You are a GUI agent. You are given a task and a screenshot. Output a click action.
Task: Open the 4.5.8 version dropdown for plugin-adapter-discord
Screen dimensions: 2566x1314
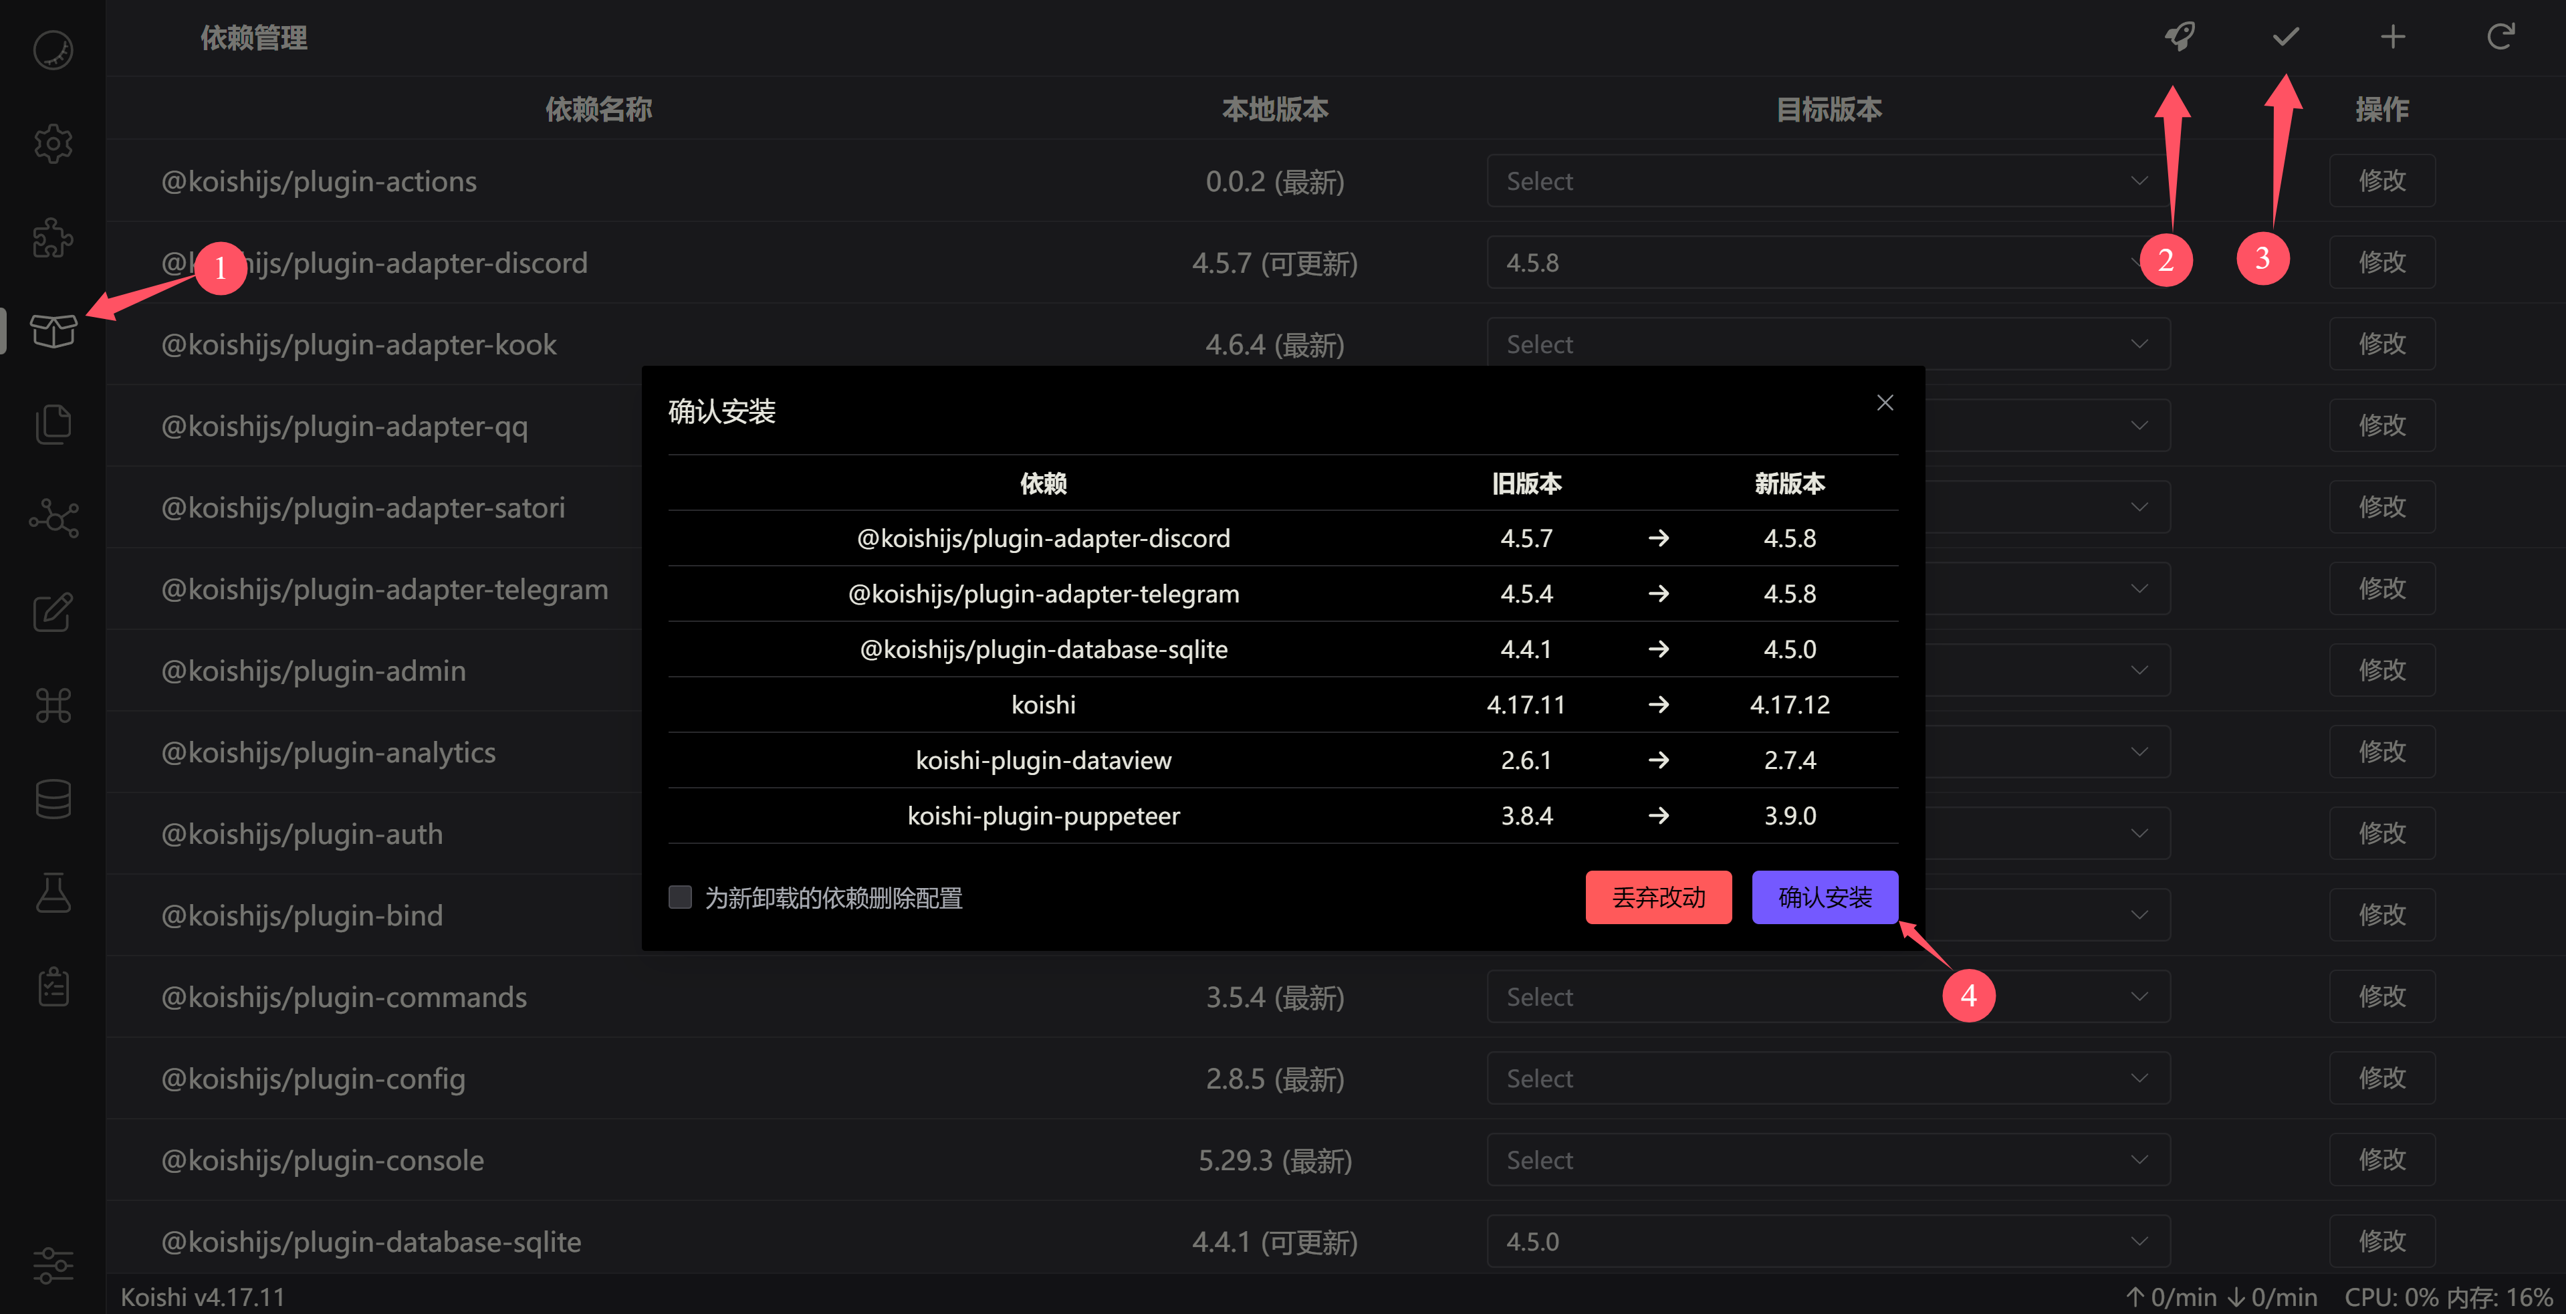coord(1828,262)
